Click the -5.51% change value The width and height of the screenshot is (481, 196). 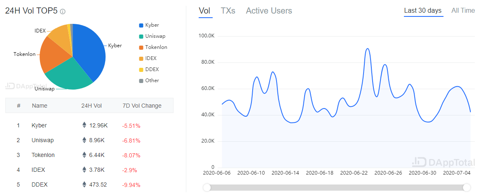click(x=131, y=126)
